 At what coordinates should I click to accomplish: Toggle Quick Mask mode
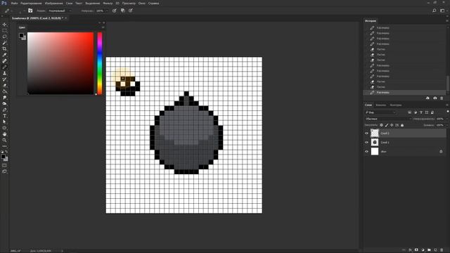coord(4,166)
